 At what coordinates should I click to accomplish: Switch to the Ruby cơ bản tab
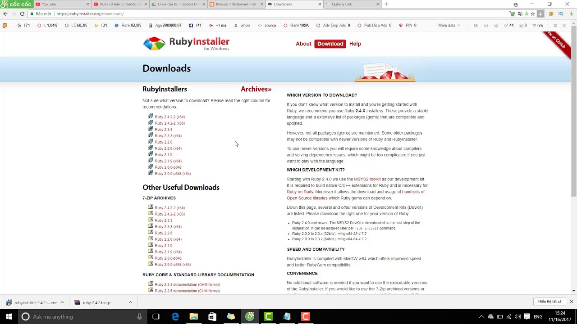(x=120, y=4)
